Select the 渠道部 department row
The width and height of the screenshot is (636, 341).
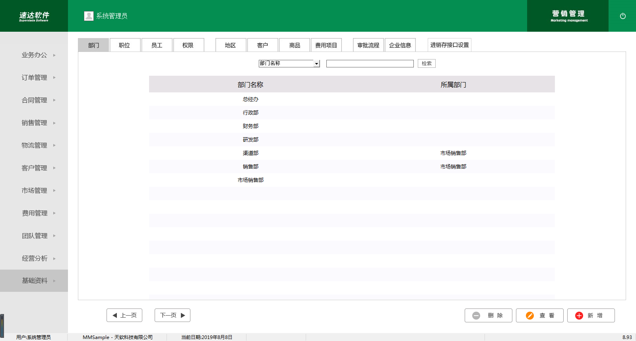[352, 153]
